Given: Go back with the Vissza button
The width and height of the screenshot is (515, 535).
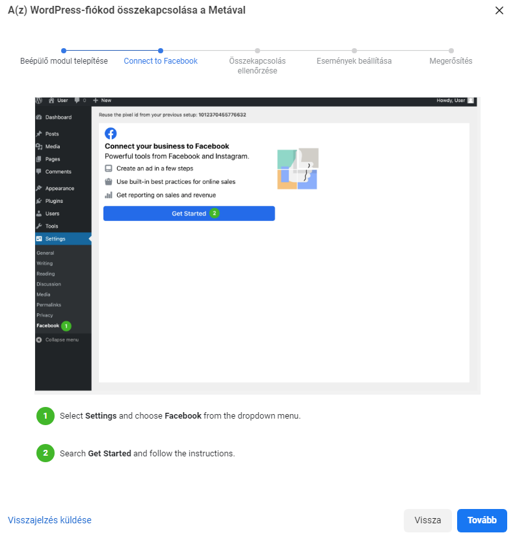Looking at the screenshot, I should point(428,520).
